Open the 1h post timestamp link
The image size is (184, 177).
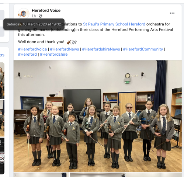[34, 16]
